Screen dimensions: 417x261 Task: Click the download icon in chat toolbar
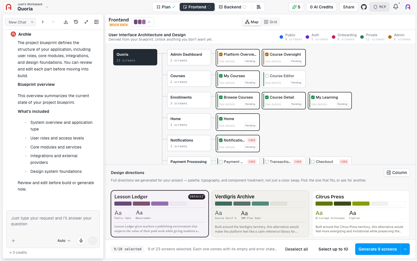pos(66,22)
